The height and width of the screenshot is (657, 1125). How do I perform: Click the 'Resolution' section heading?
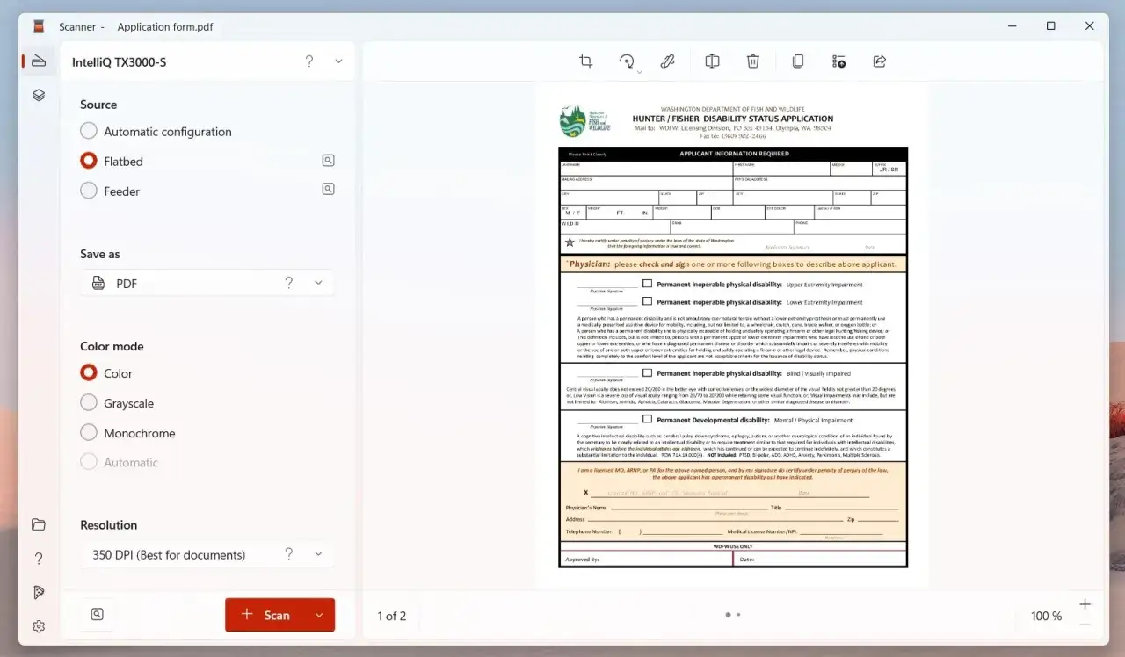point(109,525)
